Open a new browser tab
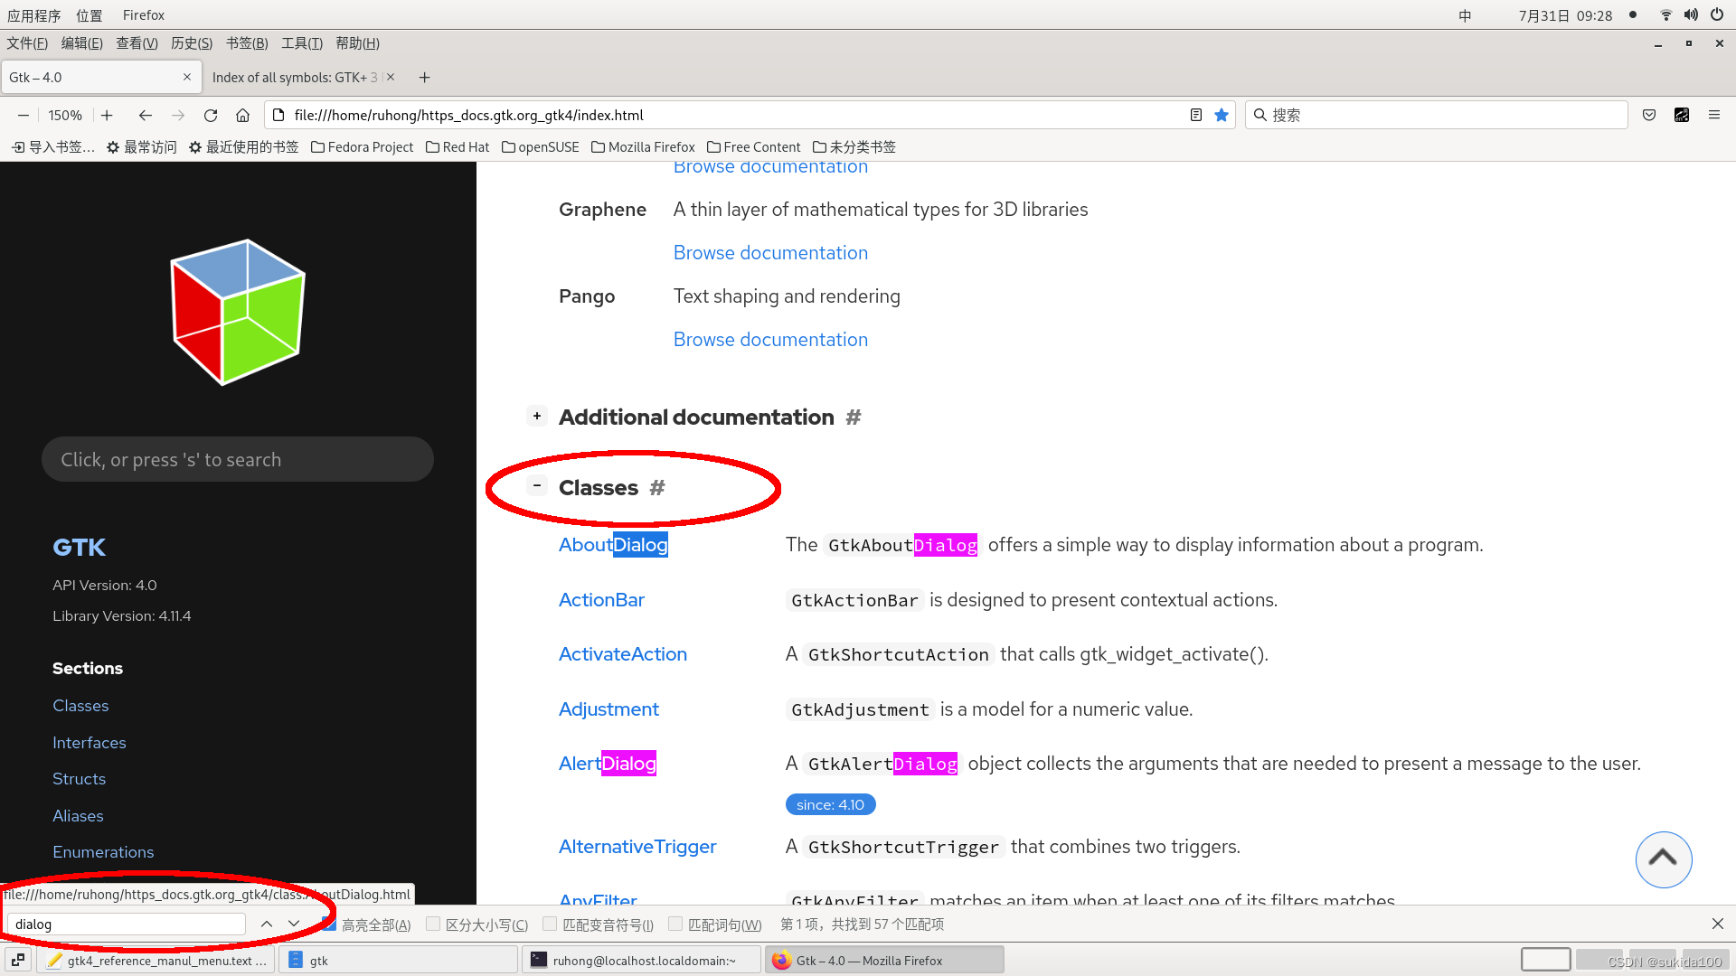This screenshot has width=1736, height=976. click(x=424, y=77)
